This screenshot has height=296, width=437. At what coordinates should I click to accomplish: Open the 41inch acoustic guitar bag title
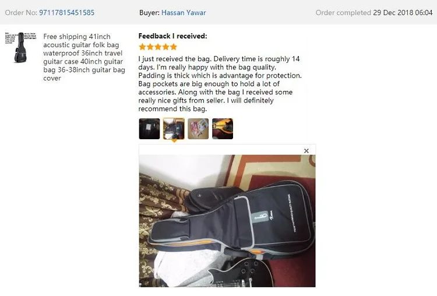[x=84, y=57]
